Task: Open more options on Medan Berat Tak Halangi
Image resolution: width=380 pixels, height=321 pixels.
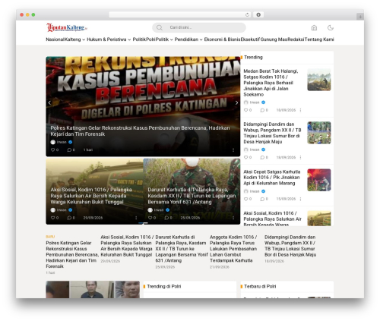Action: click(300, 110)
